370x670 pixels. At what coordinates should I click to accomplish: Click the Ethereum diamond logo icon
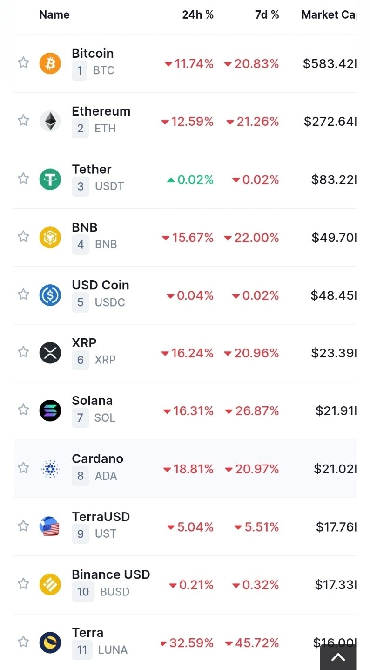(50, 121)
